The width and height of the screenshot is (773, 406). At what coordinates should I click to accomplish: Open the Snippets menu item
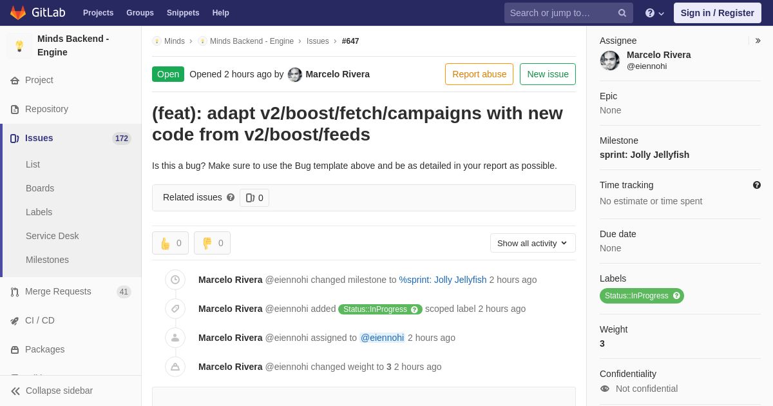click(x=183, y=13)
